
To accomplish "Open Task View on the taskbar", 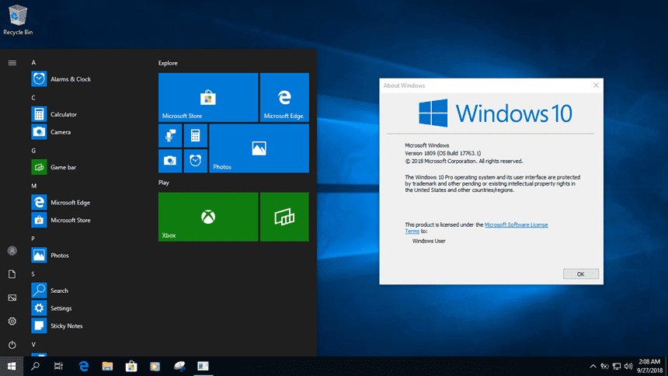I will pos(58,366).
